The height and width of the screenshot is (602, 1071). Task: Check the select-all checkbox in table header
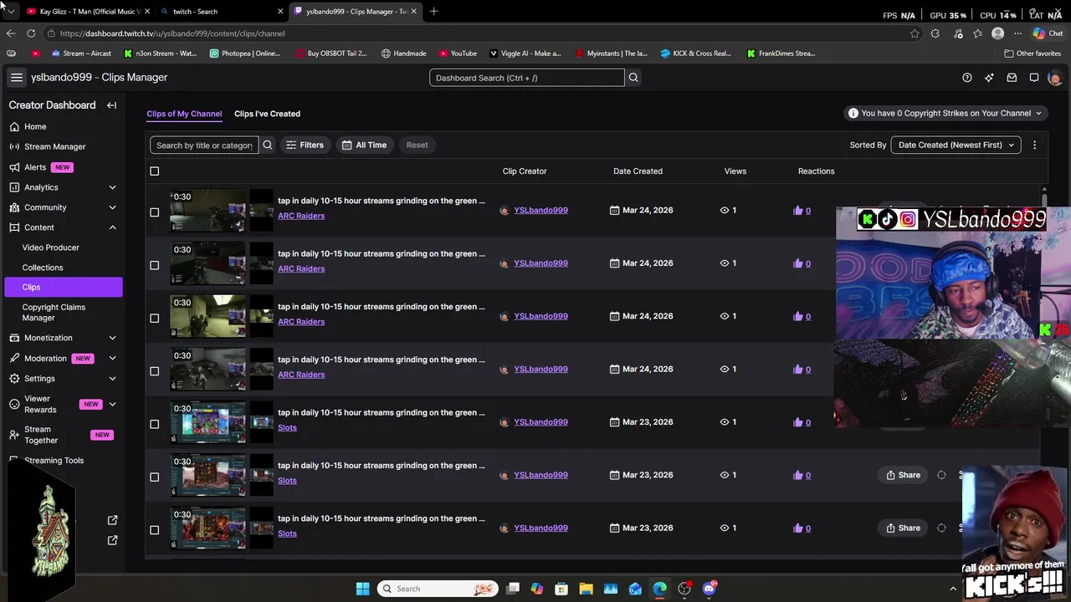154,171
